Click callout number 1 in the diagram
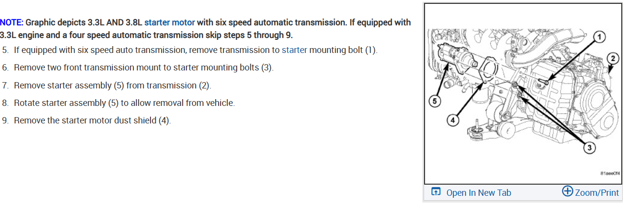Viewport: 631px width, 207px height. tap(600, 36)
